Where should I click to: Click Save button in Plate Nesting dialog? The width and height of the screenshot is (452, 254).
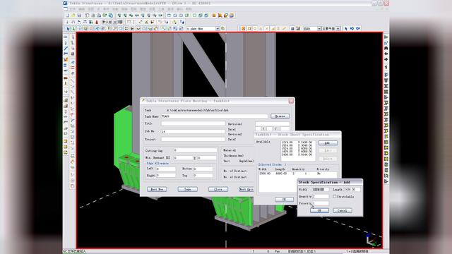click(188, 189)
